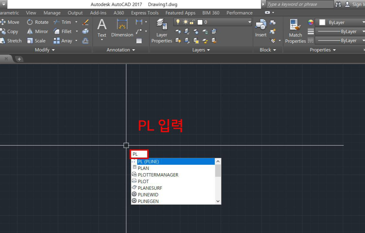365x233 pixels.
Task: Select the Trim tool
Action: 66,22
